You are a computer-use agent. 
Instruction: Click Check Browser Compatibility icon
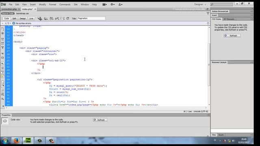pyautogui.click(x=63, y=19)
